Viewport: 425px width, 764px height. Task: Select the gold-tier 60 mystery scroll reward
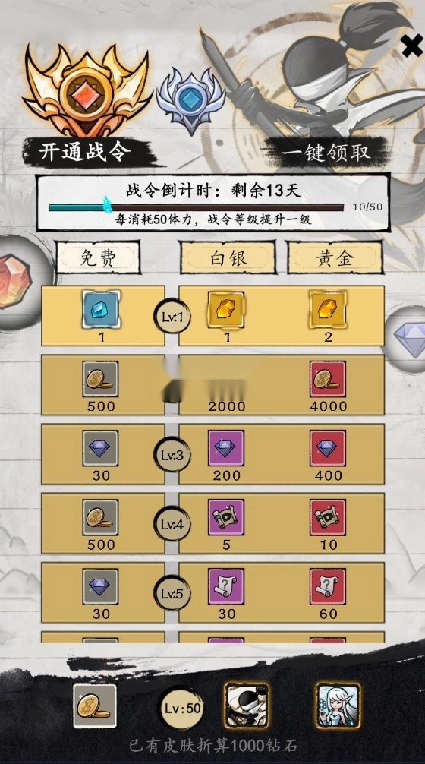(x=328, y=586)
